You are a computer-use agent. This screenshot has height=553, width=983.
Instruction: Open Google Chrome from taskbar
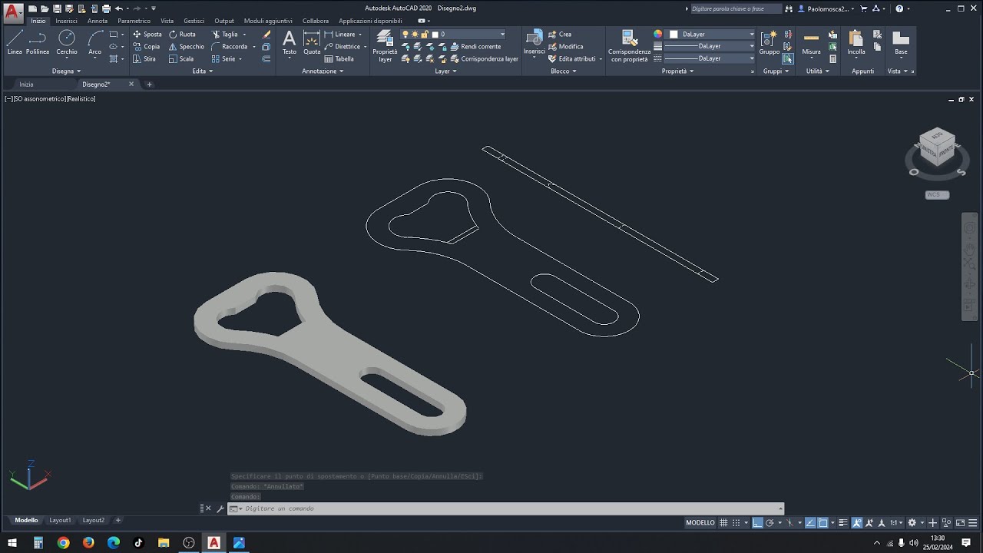pos(63,542)
